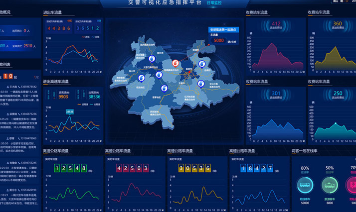Click the 1/2 page indicator in list
This screenshot has height=212, width=356.
coord(35,77)
